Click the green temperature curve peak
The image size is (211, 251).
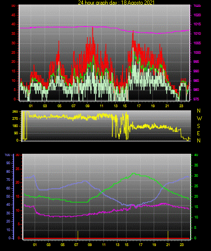(134, 173)
